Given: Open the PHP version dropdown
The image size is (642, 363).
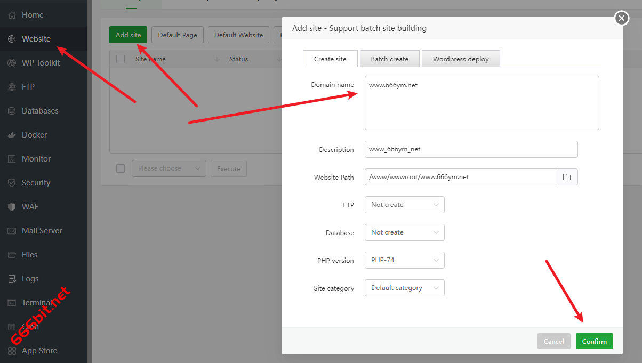Looking at the screenshot, I should pos(404,260).
